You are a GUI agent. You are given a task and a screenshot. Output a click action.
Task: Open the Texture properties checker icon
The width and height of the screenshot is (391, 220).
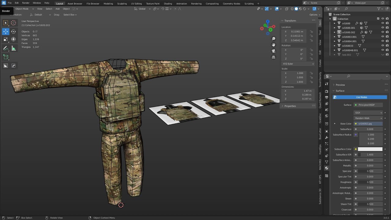(x=327, y=176)
